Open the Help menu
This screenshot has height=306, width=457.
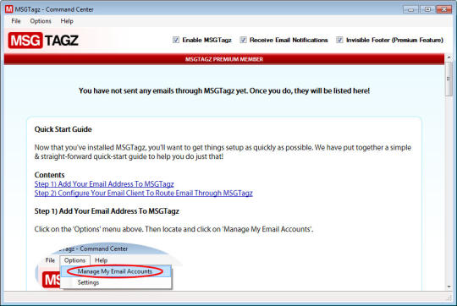coord(67,21)
